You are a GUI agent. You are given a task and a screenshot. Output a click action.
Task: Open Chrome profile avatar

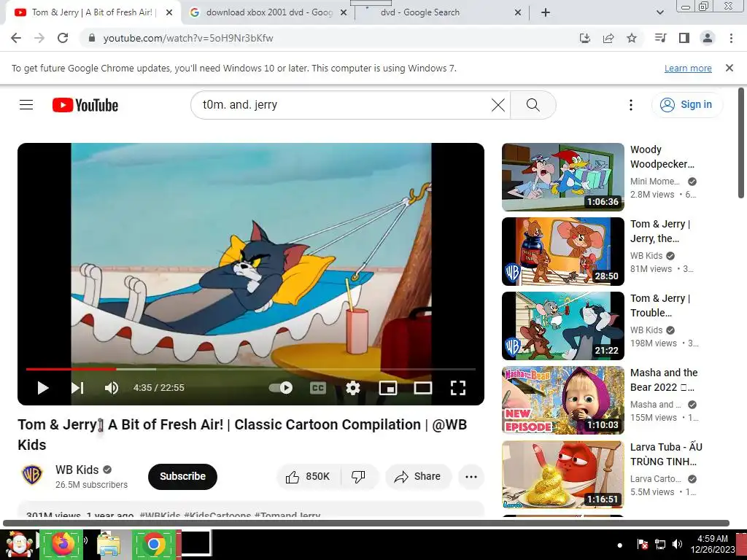pyautogui.click(x=708, y=38)
